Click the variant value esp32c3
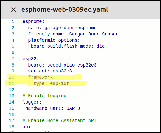The image size is (161, 133). (62, 71)
